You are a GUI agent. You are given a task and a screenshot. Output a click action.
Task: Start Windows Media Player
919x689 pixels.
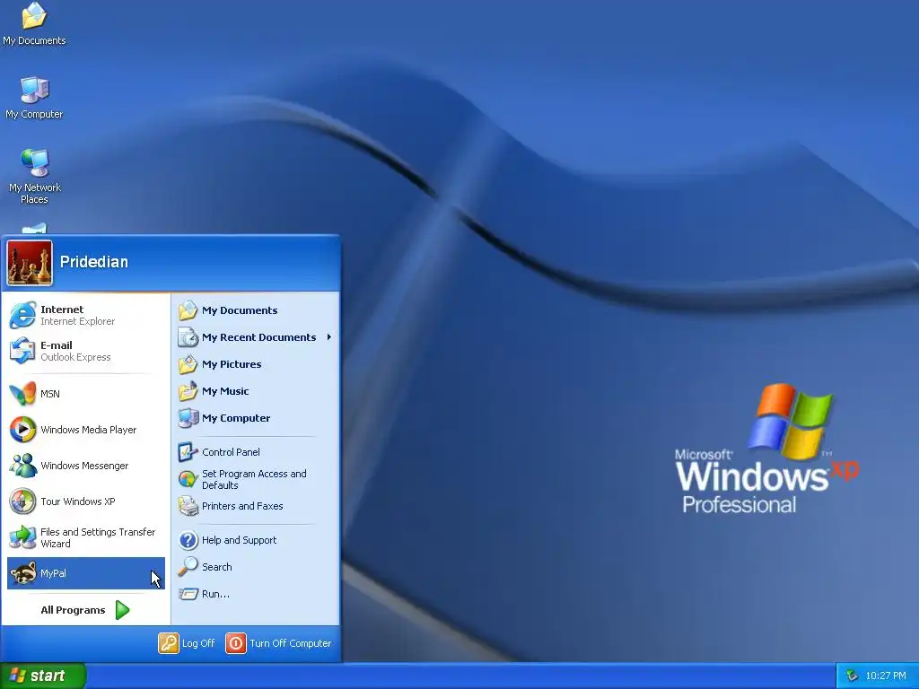click(x=85, y=430)
